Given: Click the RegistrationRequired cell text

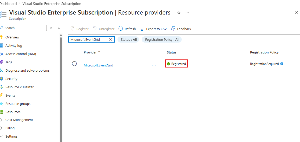Looking at the screenshot, I should [264, 64].
